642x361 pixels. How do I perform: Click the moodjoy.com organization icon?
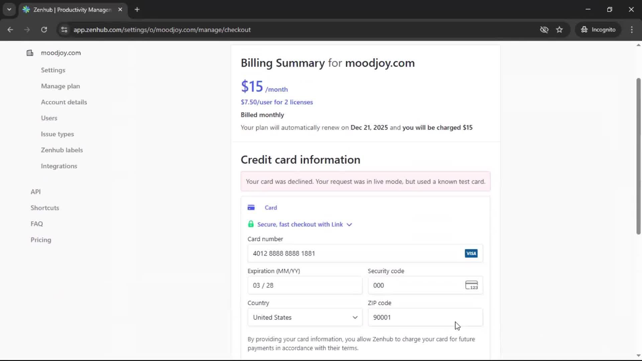coord(29,53)
